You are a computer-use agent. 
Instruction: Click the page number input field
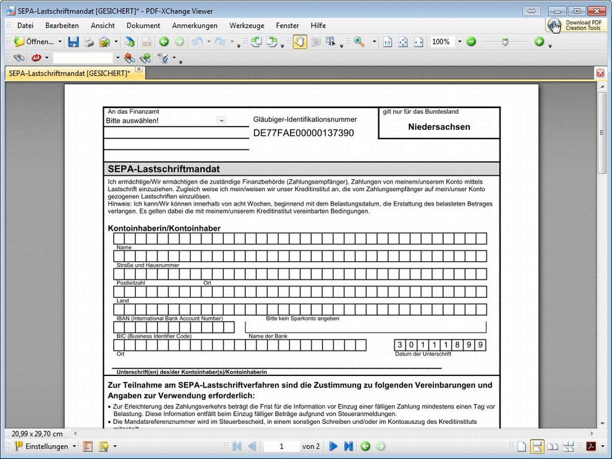point(281,446)
